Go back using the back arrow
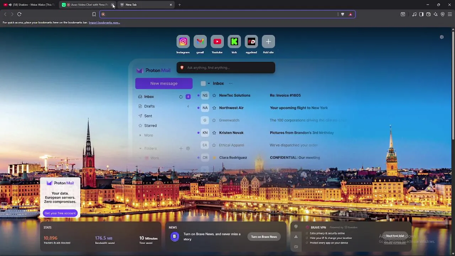The image size is (455, 256). (x=5, y=14)
